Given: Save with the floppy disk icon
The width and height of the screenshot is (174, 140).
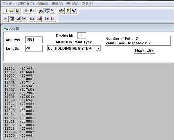Looking at the screenshot, I should (x=18, y=11).
